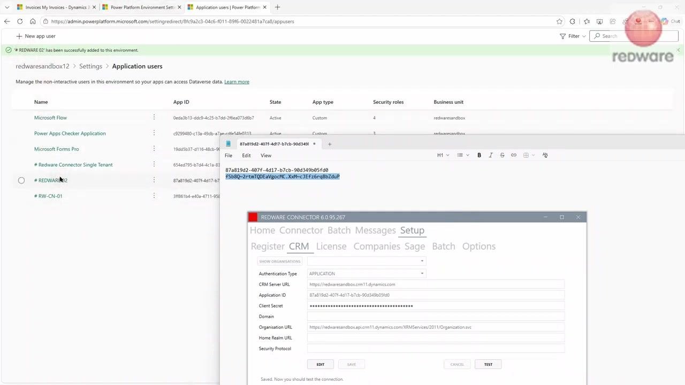The height and width of the screenshot is (385, 685).
Task: Click the TEST button in Redware Connector
Action: (488, 364)
